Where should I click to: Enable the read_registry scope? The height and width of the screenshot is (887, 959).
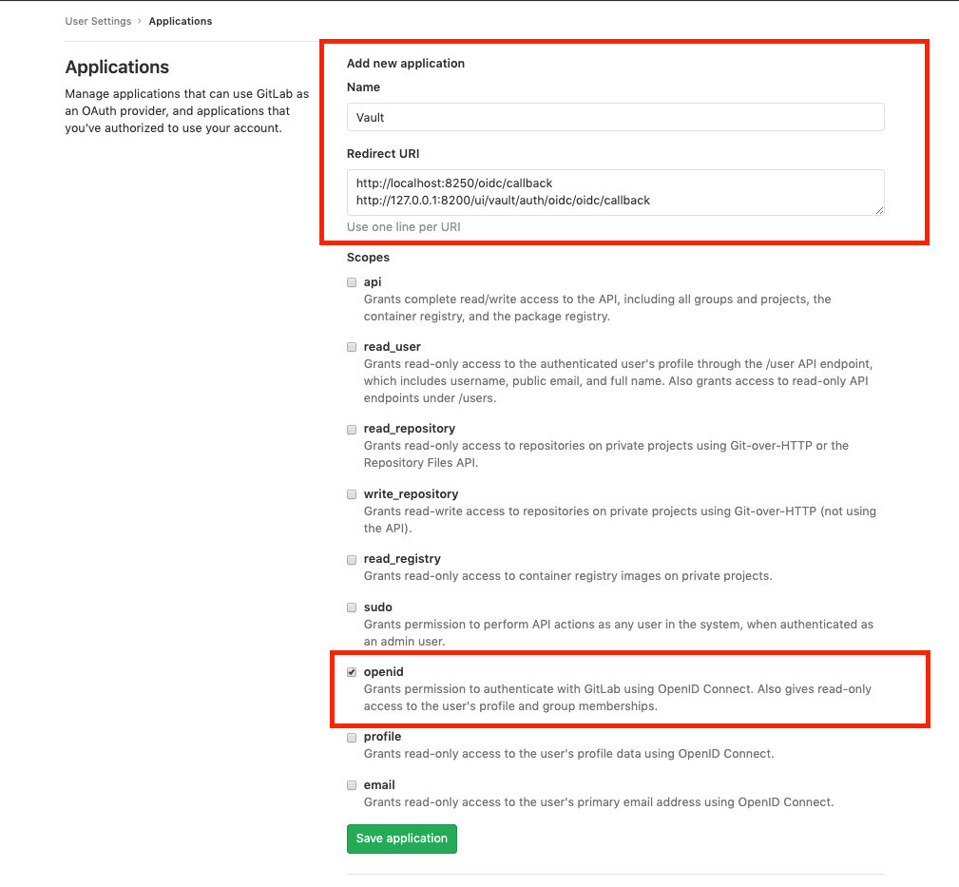(x=352, y=559)
